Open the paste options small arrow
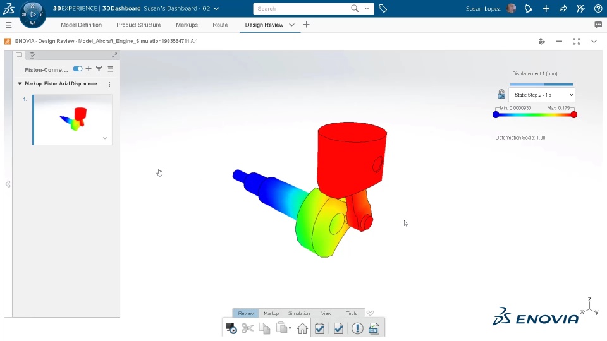This screenshot has height=341, width=607. click(290, 328)
